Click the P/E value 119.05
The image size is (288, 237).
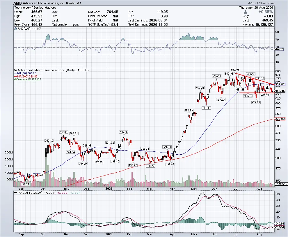point(162,12)
